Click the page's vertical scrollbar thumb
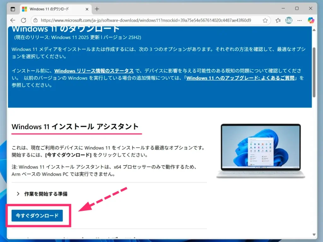The width and height of the screenshot is (323, 242). click(314, 73)
